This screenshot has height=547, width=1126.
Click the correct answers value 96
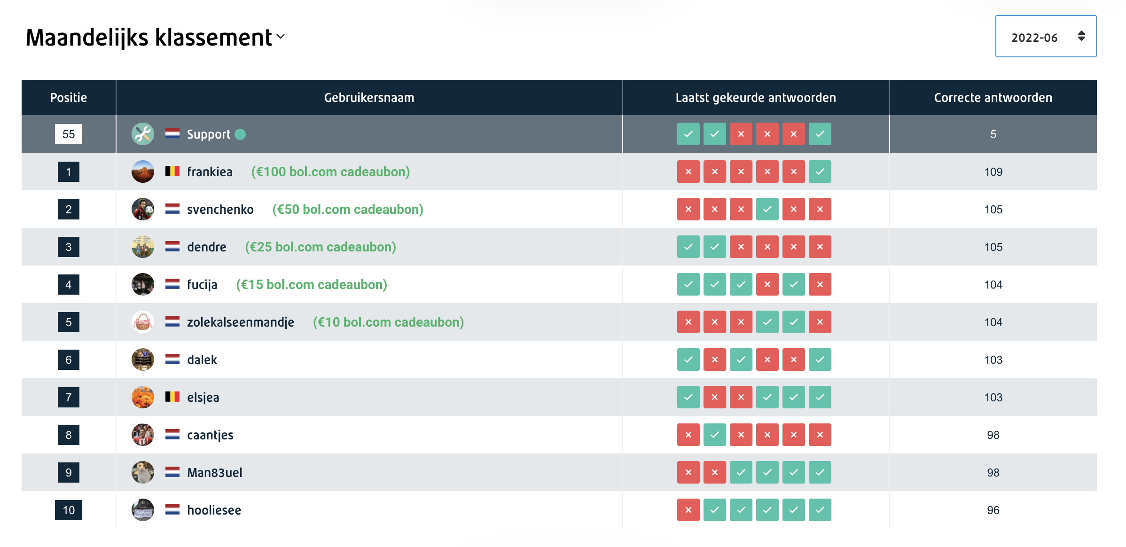(x=993, y=510)
